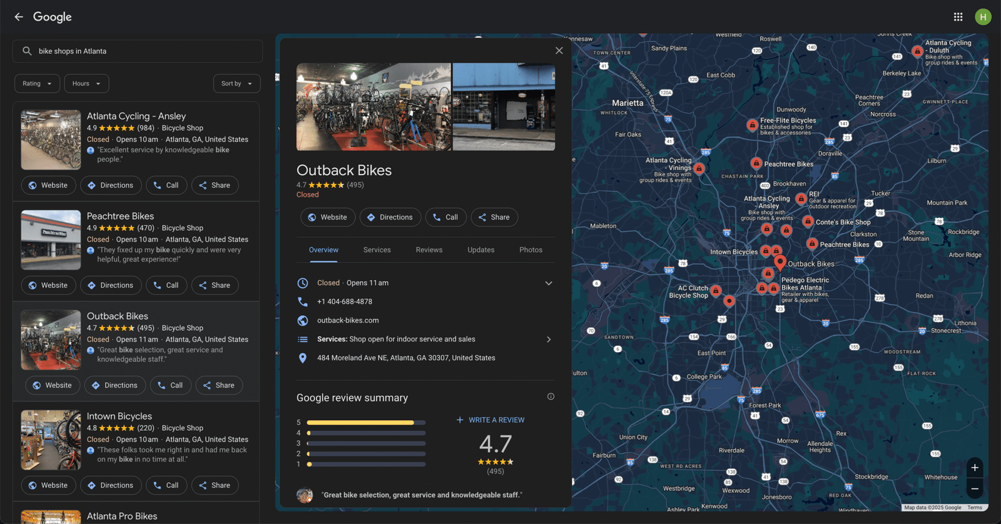Expand the Services row arrow
Viewport: 1001px width, 524px height.
coord(549,340)
